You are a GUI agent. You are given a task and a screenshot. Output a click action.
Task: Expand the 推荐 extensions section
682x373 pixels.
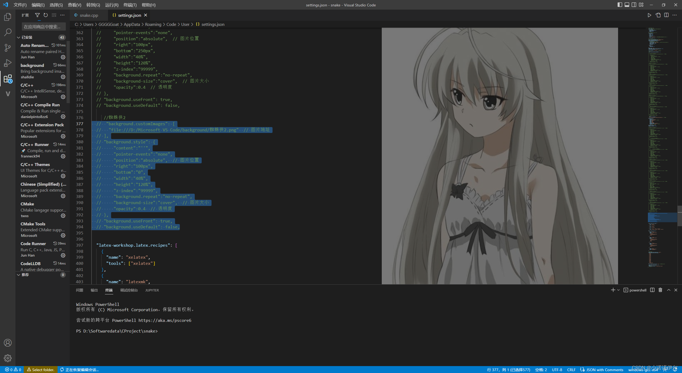tap(25, 275)
